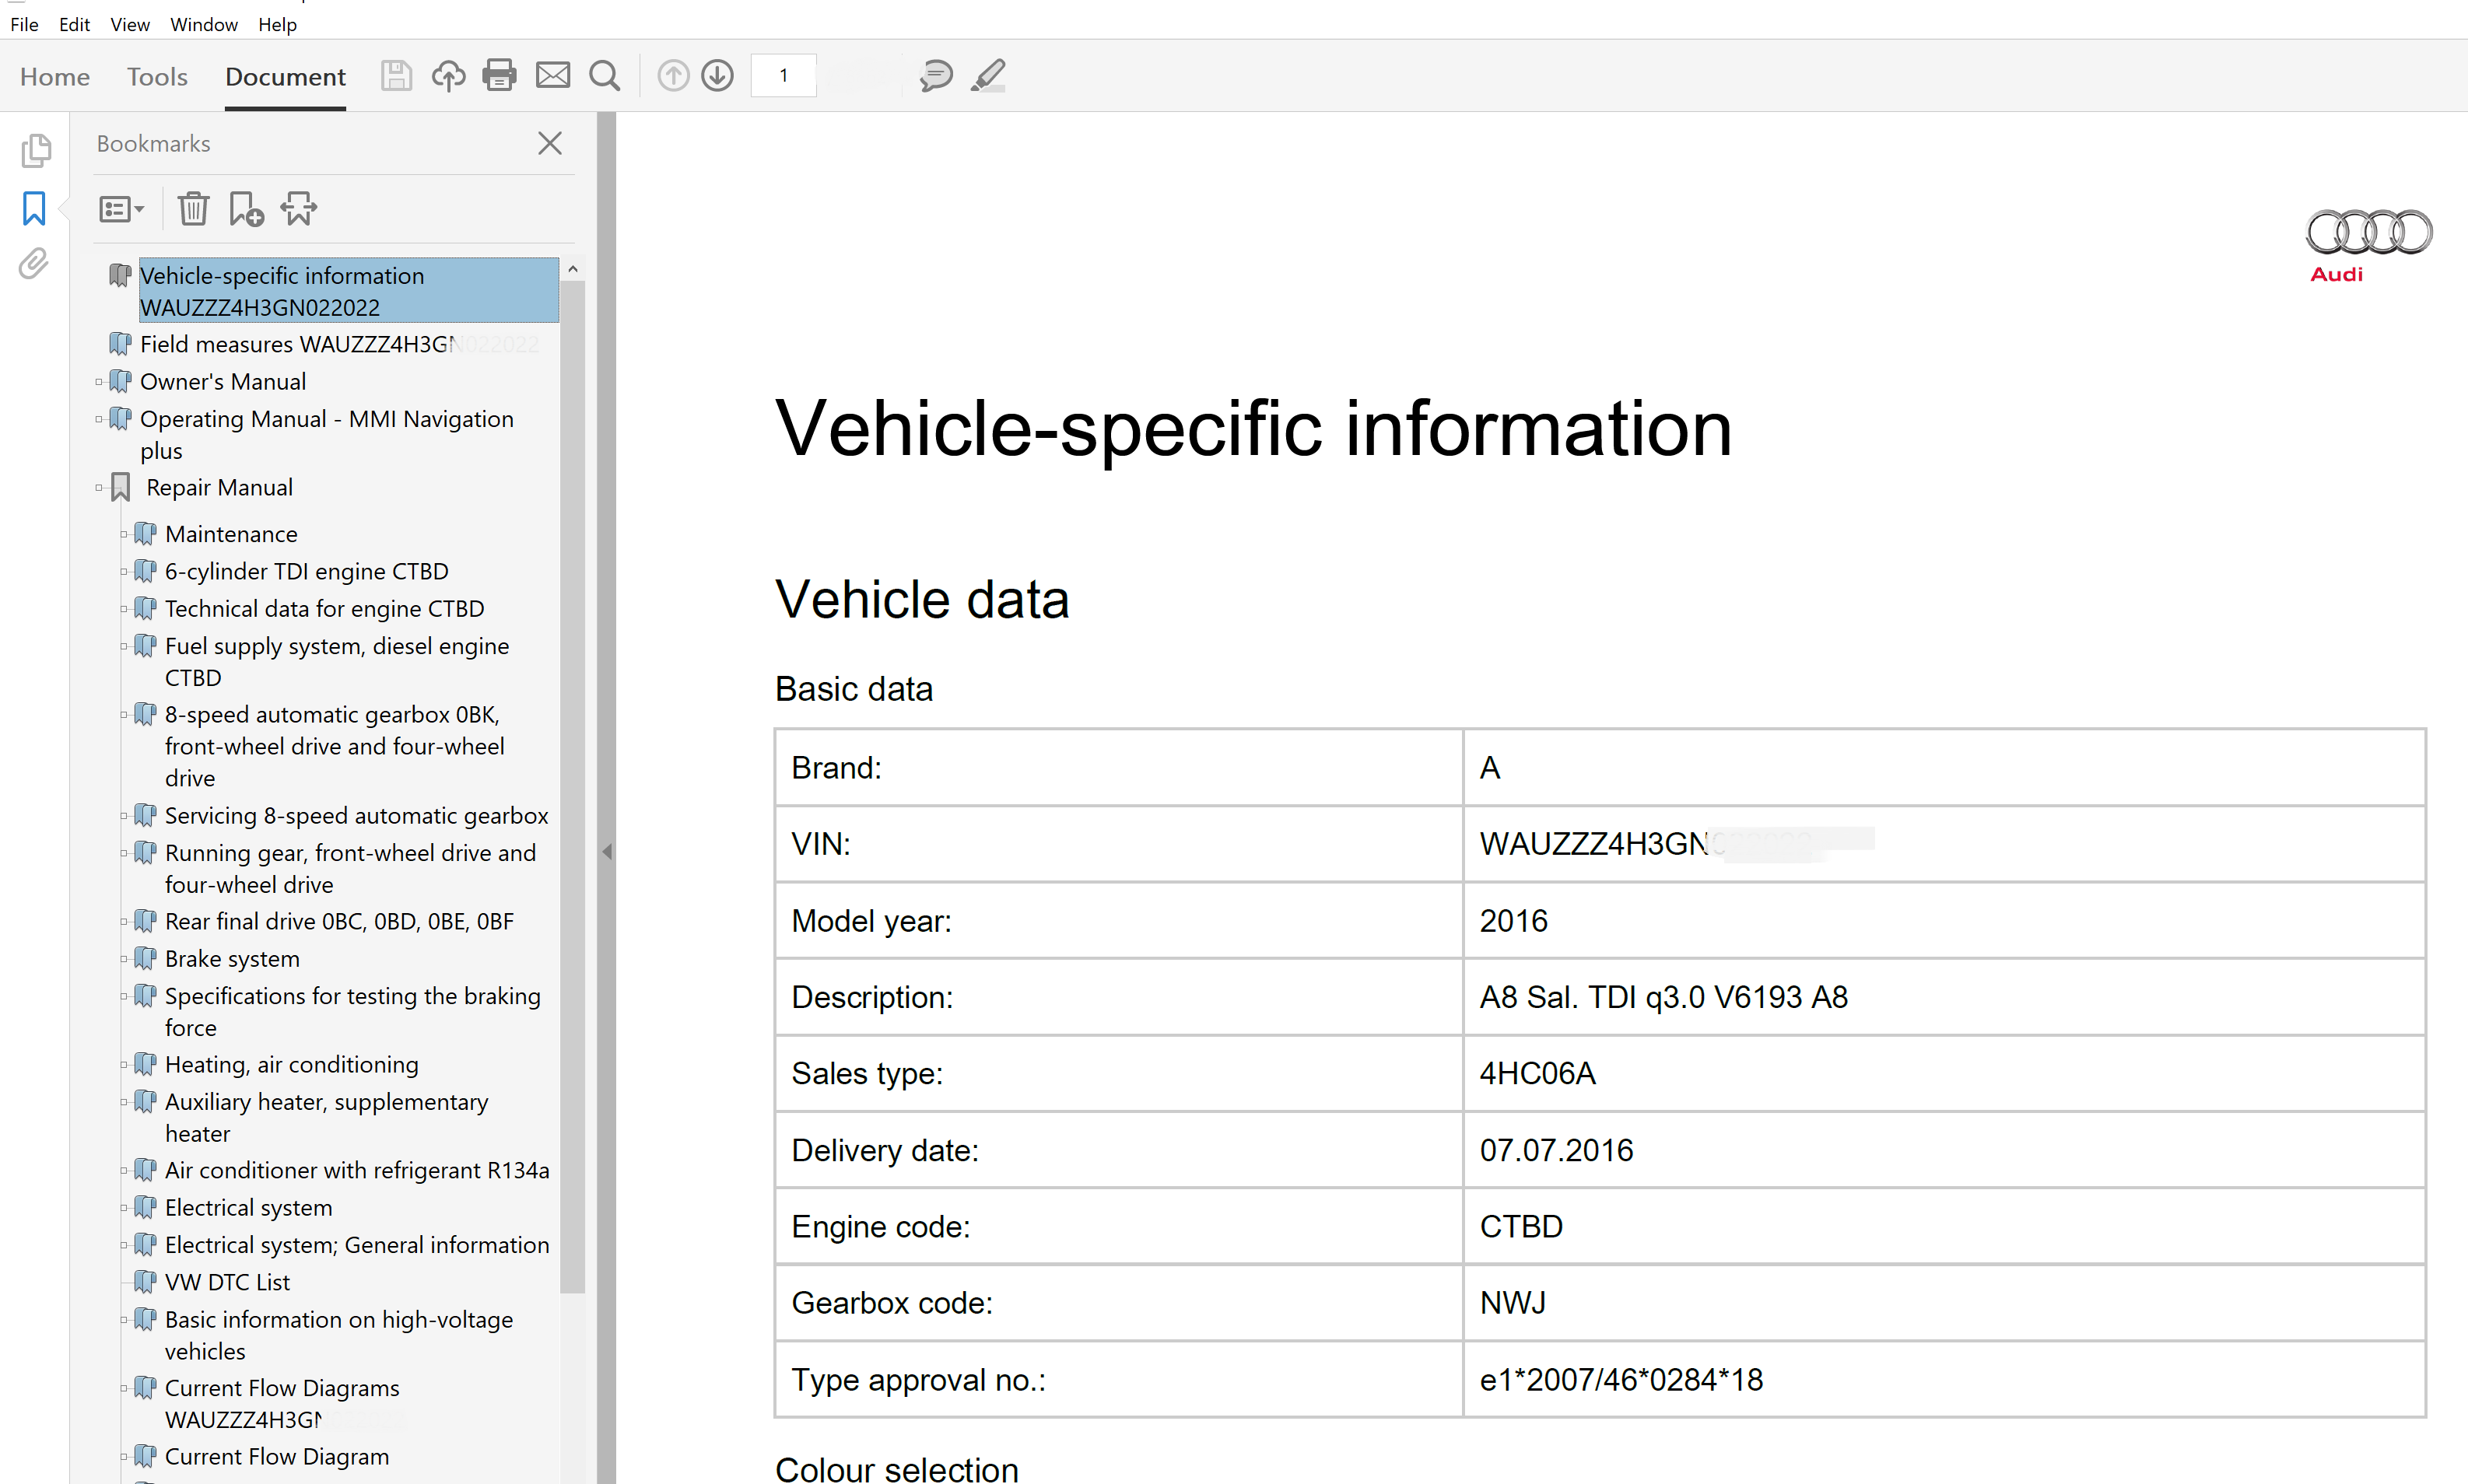The height and width of the screenshot is (1484, 2468).
Task: Go to the next page
Action: point(717,75)
